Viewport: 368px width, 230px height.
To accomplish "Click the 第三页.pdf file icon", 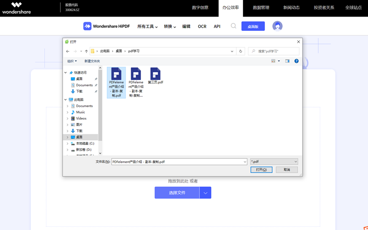I will (x=155, y=74).
